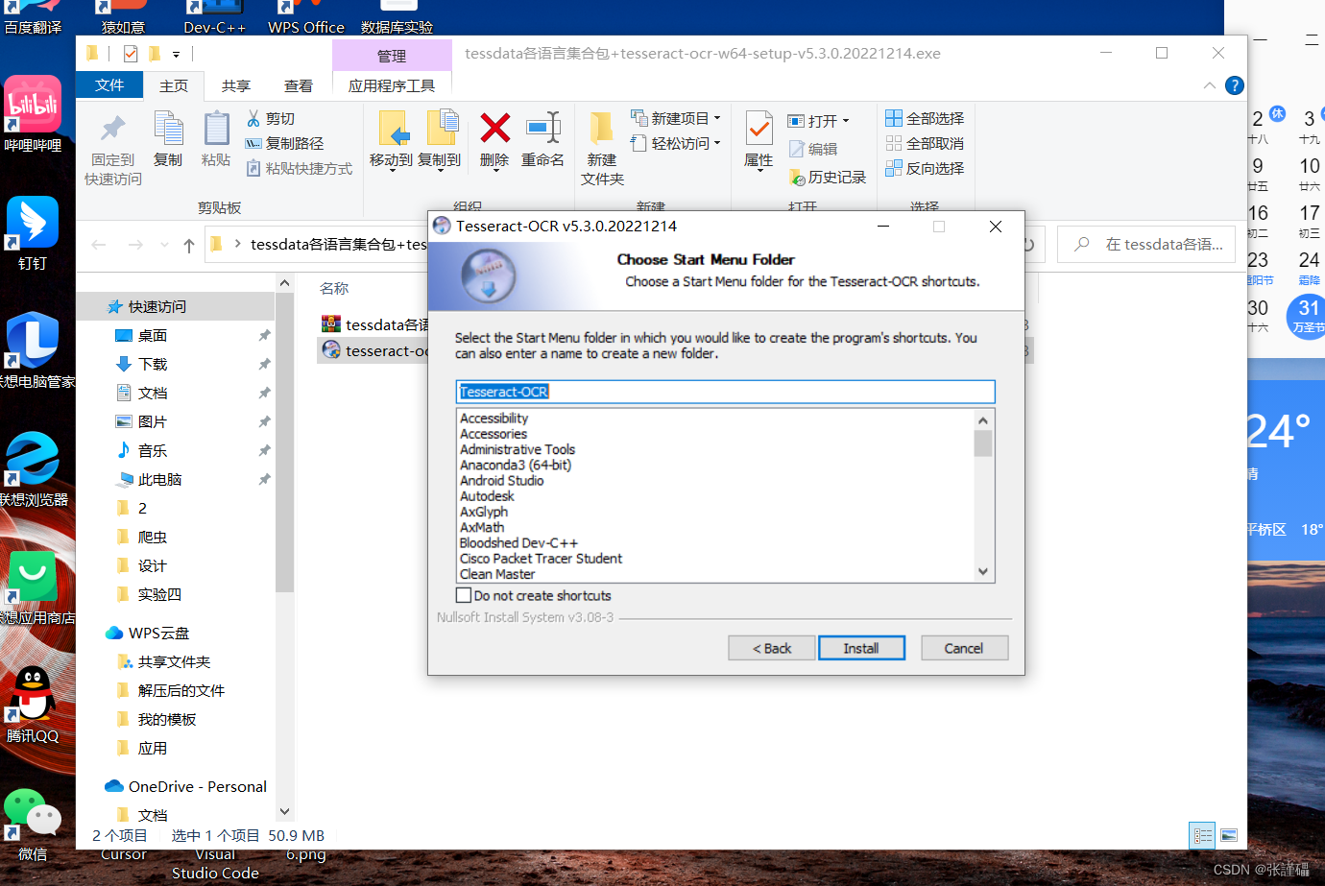Switch to the 查看 ribbon tab

299,84
